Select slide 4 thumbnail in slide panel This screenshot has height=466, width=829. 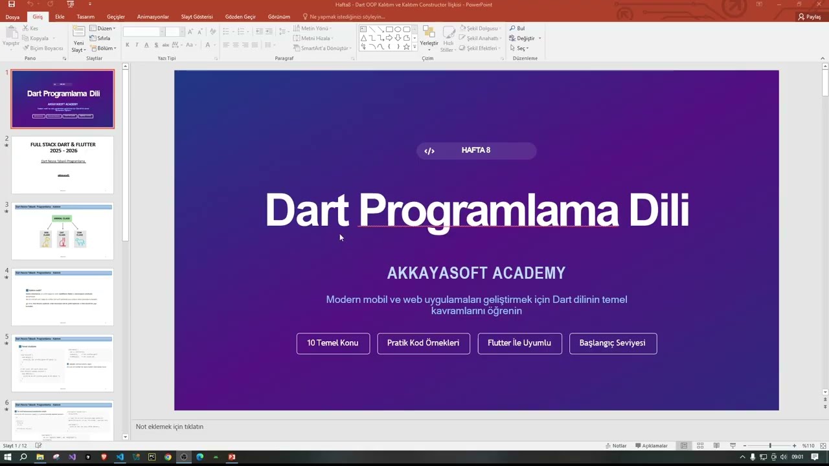[x=63, y=297]
